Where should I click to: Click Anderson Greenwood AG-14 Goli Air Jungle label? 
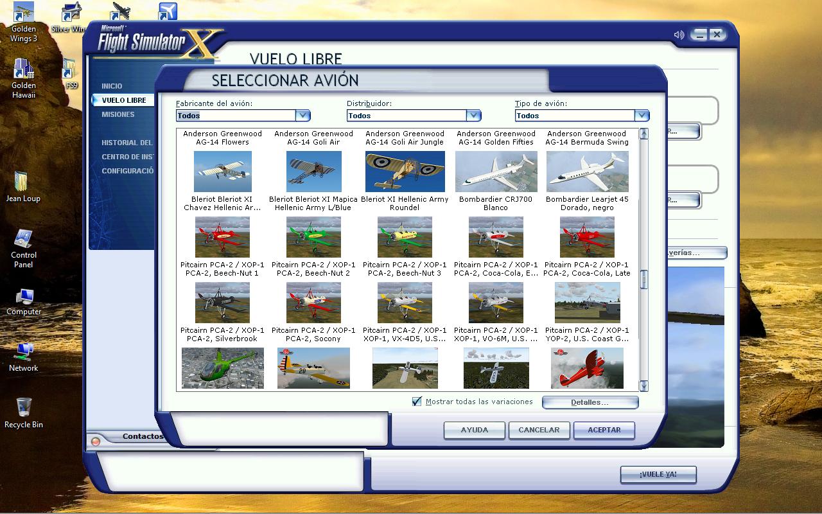pyautogui.click(x=405, y=138)
